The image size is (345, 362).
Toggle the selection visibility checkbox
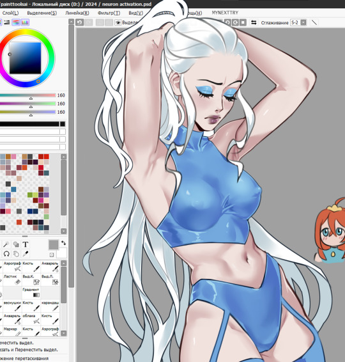[x=118, y=22]
